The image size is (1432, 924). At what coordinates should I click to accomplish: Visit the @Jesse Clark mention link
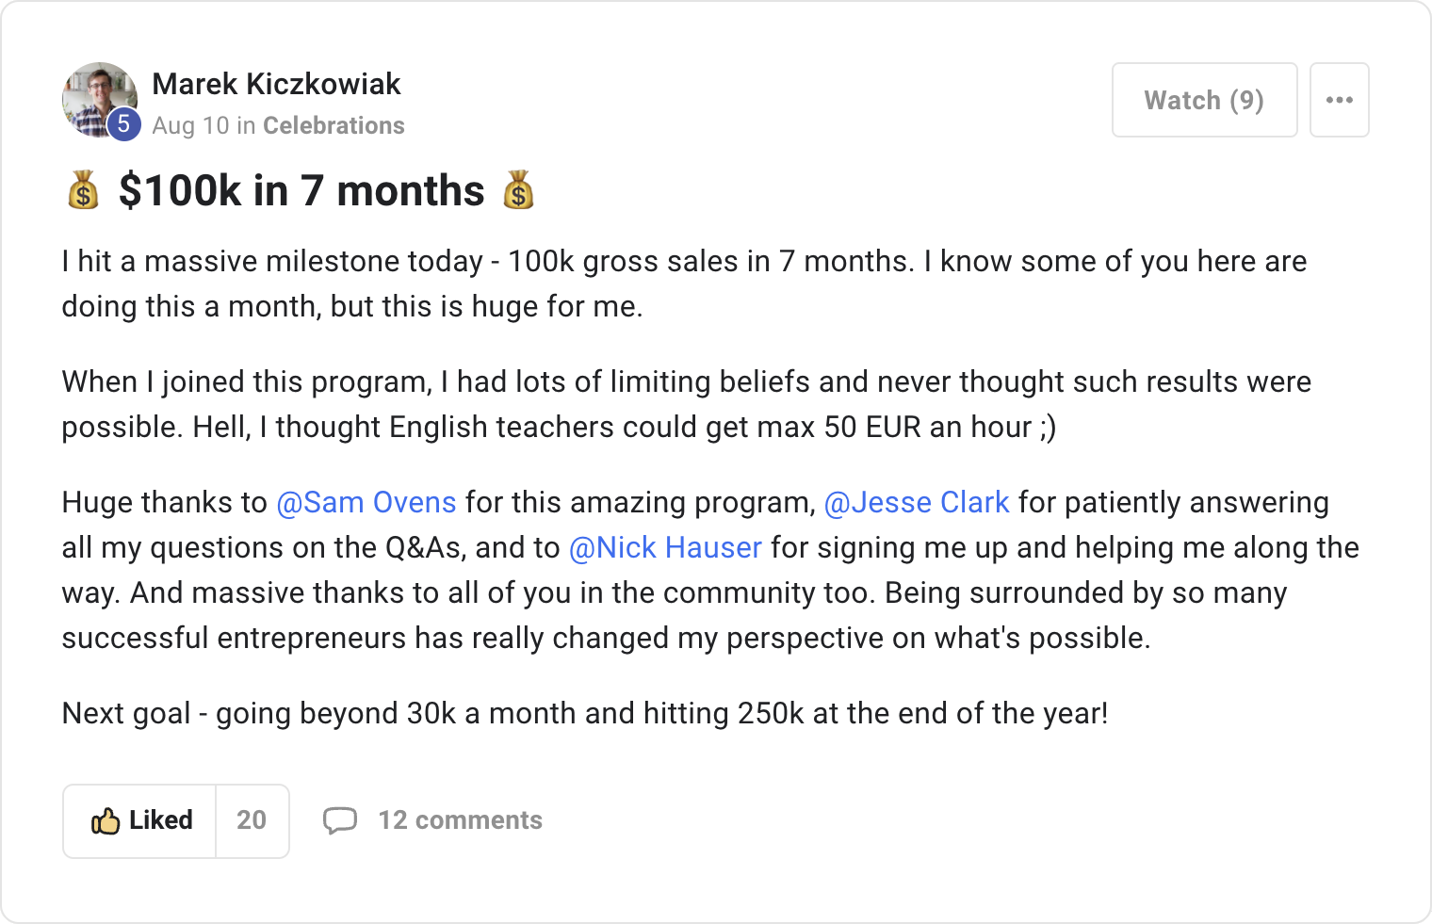click(x=917, y=502)
